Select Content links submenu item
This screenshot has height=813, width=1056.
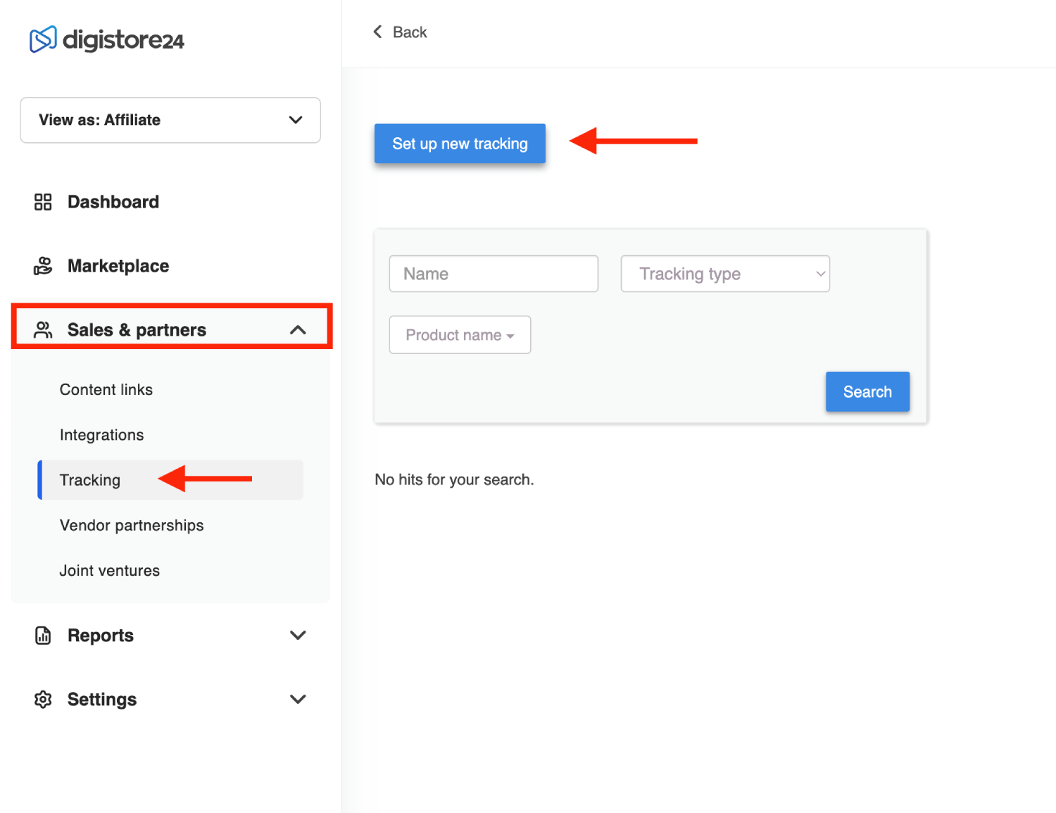tap(106, 390)
